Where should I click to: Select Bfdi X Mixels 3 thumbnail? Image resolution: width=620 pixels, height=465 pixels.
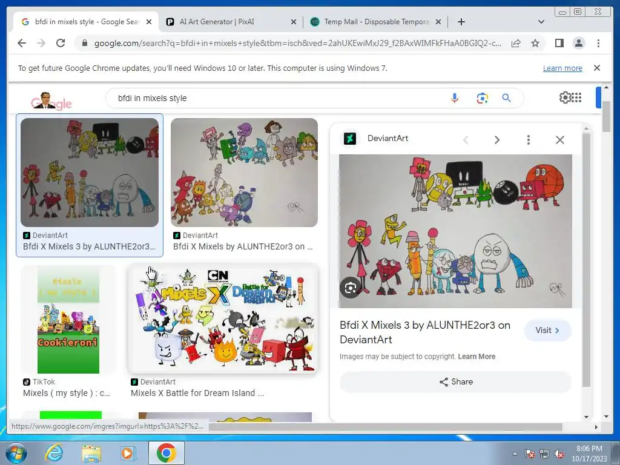(90, 173)
